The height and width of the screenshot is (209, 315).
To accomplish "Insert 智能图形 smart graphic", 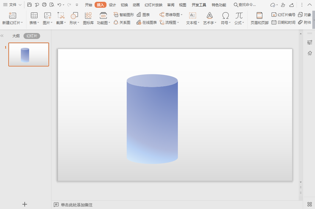I will (124, 15).
